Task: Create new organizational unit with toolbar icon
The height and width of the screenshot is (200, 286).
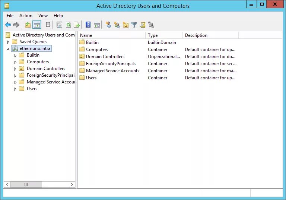Action: pos(125,25)
